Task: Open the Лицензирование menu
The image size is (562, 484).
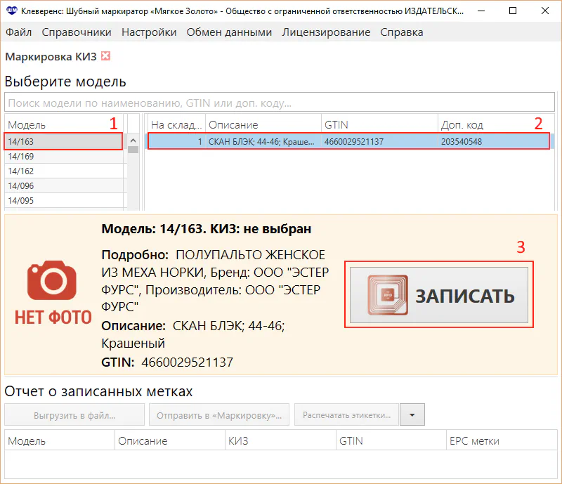Action: click(x=326, y=32)
